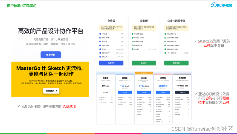
Task: Click the RUNWISE cloud logo
Action: point(221,5)
